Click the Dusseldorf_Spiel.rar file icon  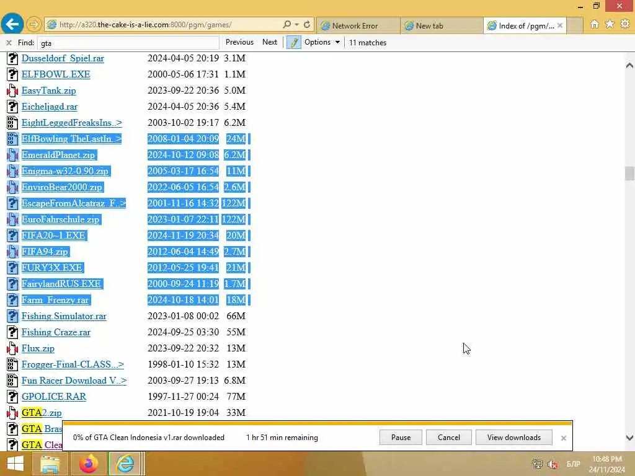click(12, 58)
